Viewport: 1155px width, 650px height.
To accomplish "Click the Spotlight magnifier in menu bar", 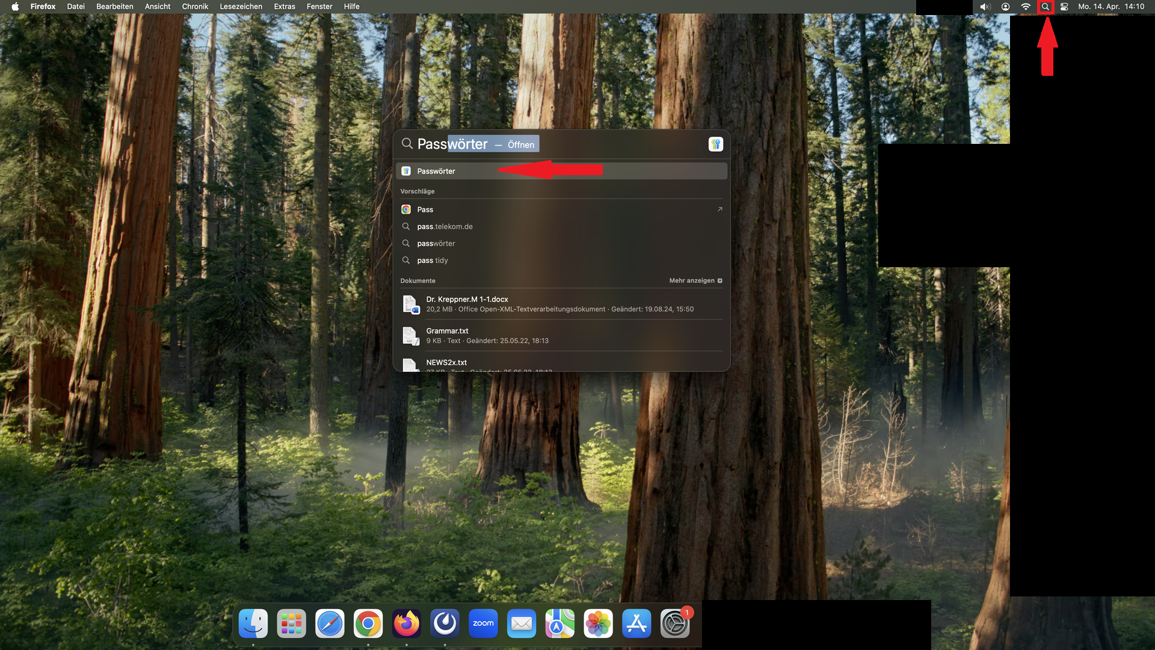I will pyautogui.click(x=1046, y=7).
